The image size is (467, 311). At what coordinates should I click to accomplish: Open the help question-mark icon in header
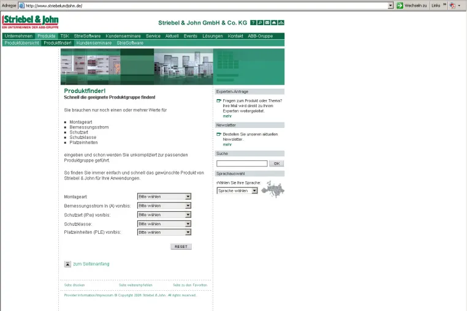point(253,23)
